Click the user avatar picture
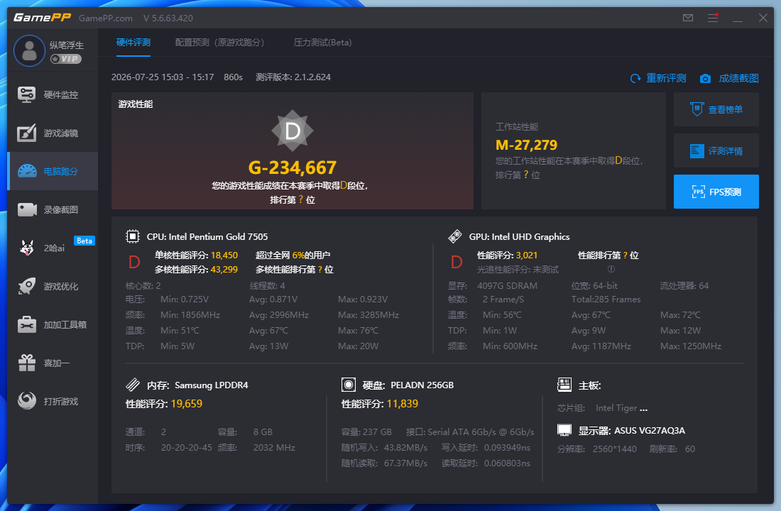This screenshot has height=511, width=781. pos(29,51)
